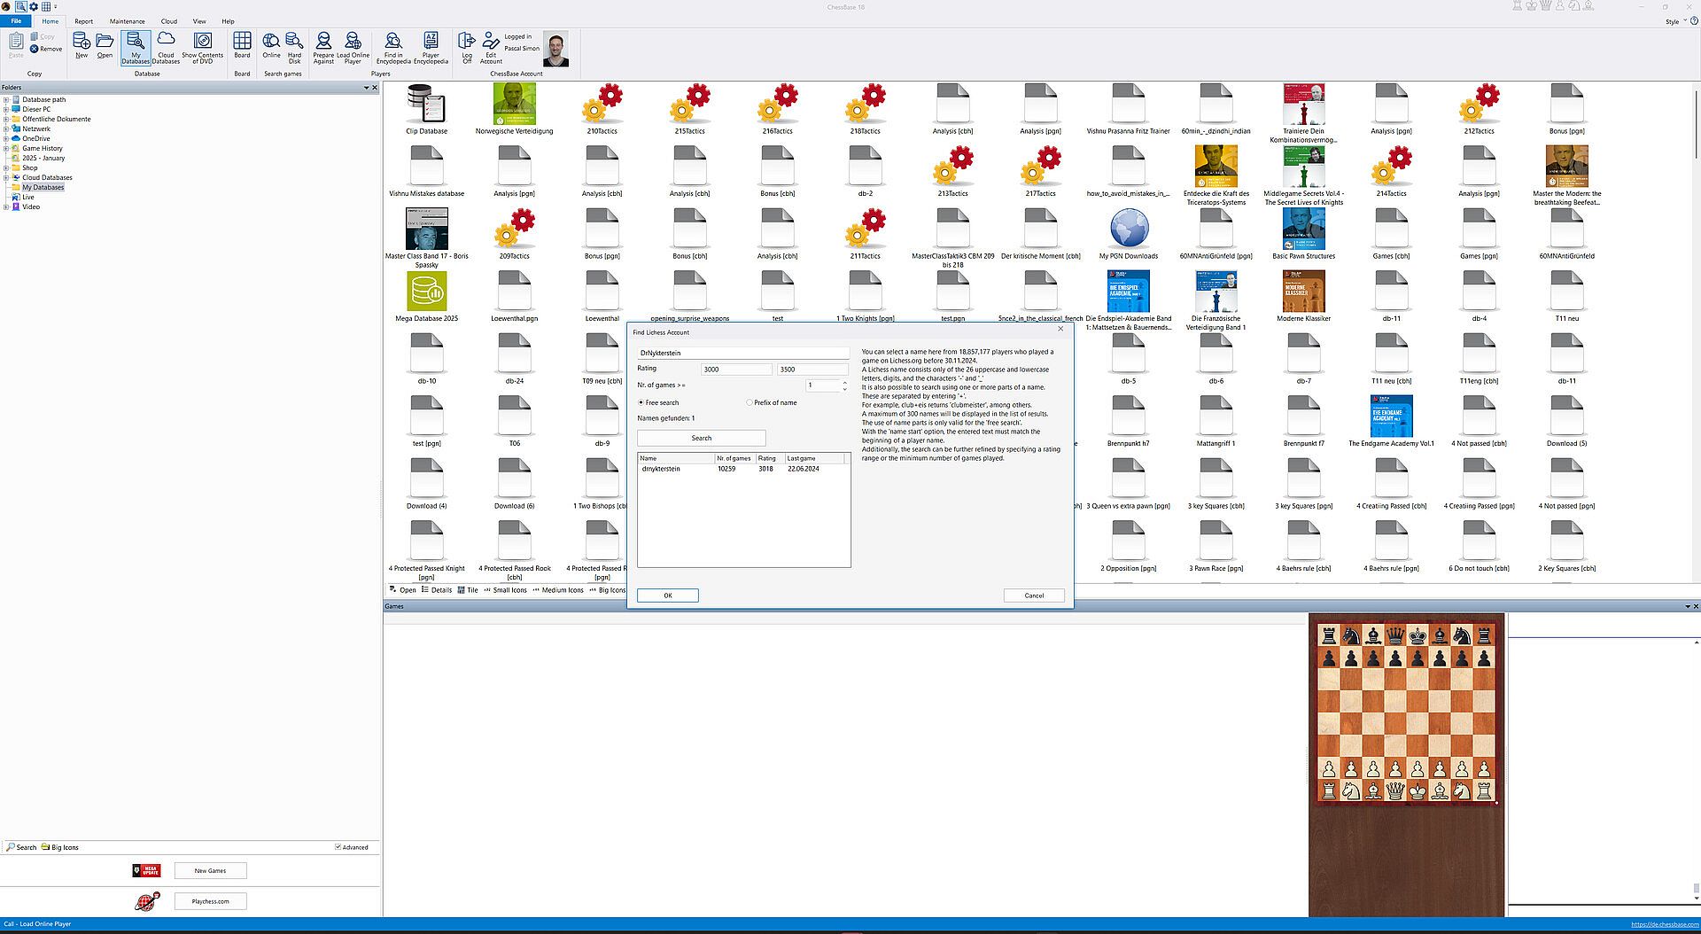Switch to the Maintenance ribbon tab
1701x934 pixels.
click(127, 21)
